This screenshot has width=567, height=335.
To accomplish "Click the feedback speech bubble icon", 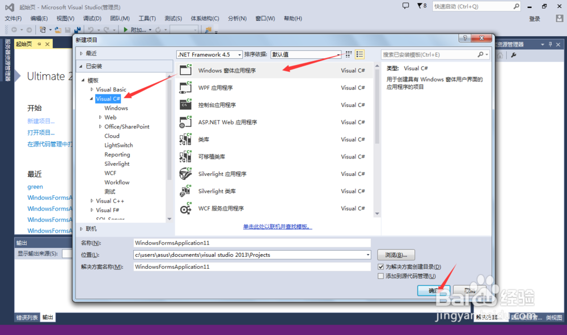I will point(406,6).
